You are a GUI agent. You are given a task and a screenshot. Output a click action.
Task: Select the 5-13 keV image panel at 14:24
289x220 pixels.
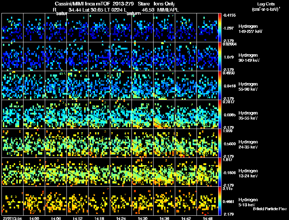[121, 201]
